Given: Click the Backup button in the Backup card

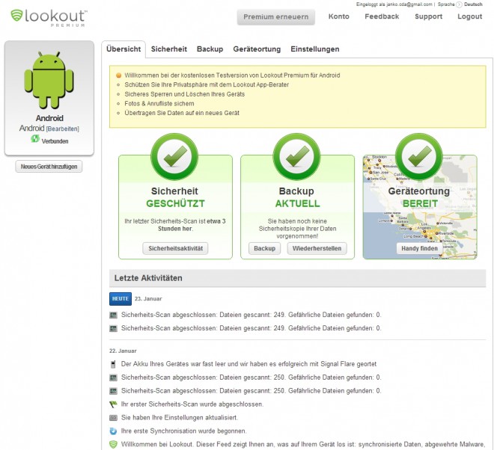Looking at the screenshot, I should pos(265,248).
